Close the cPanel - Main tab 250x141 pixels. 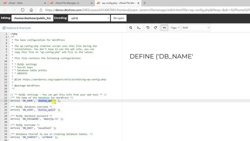coord(45,3)
